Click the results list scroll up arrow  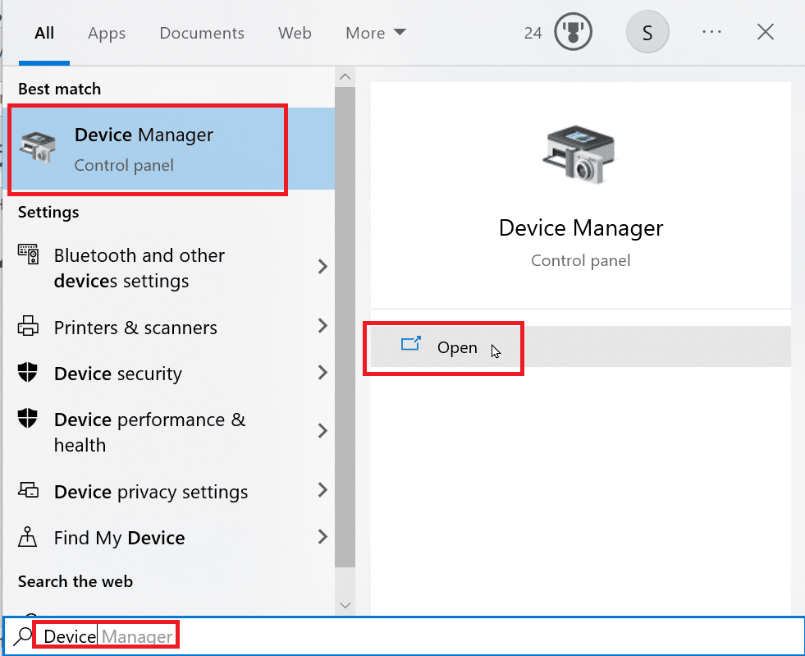345,77
